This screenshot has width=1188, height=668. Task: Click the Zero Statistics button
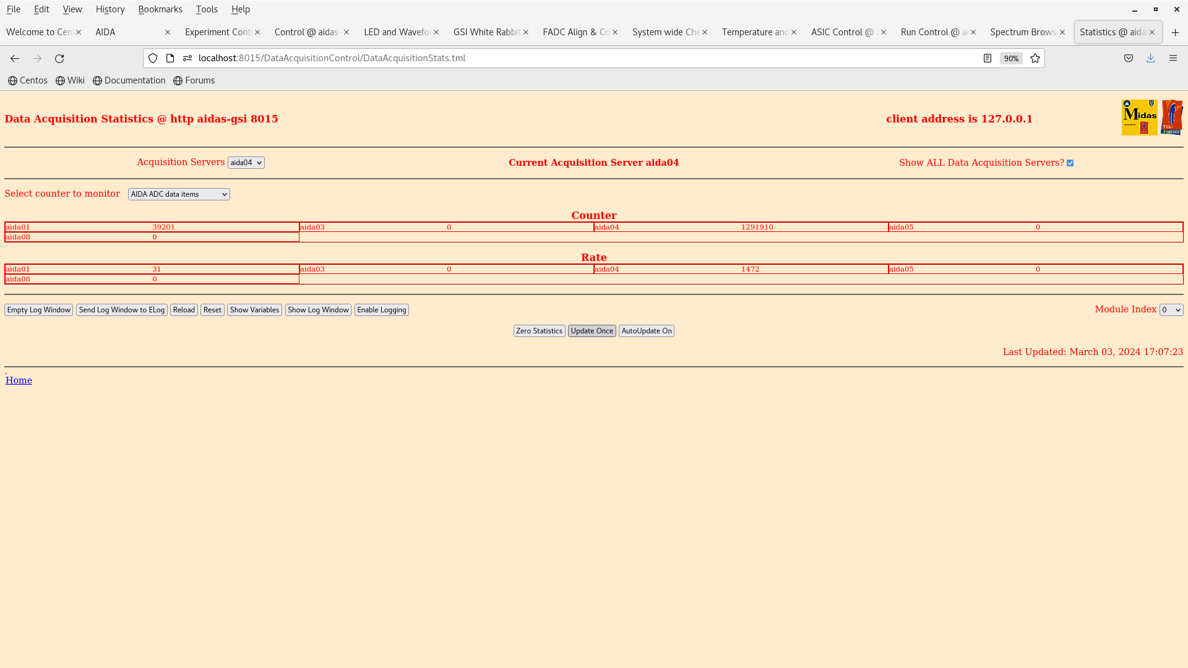click(x=539, y=331)
